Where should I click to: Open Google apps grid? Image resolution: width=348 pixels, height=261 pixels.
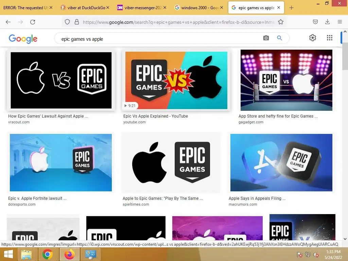coord(330,38)
